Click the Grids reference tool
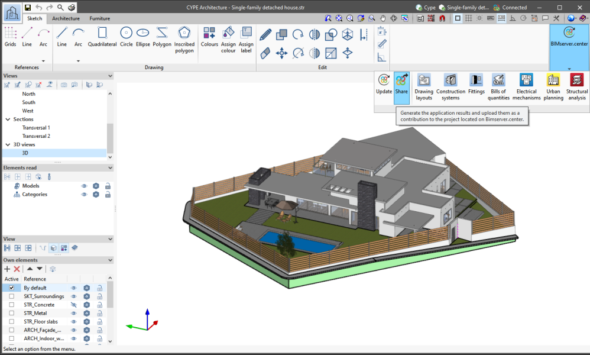 11,37
